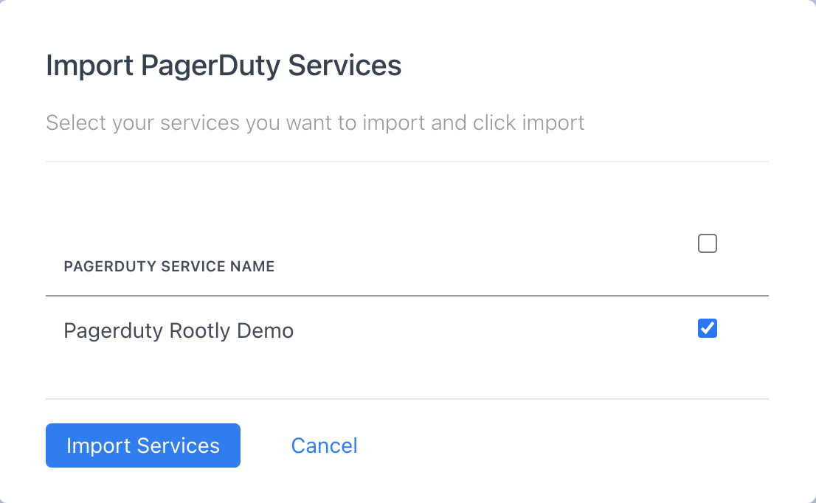The height and width of the screenshot is (503, 816).
Task: Click the word 'PagerDuty' in the dialog title
Action: (x=211, y=66)
